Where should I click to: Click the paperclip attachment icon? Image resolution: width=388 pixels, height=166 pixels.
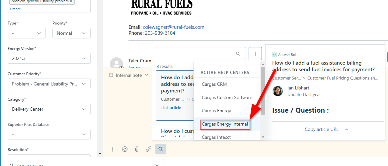click(137, 149)
